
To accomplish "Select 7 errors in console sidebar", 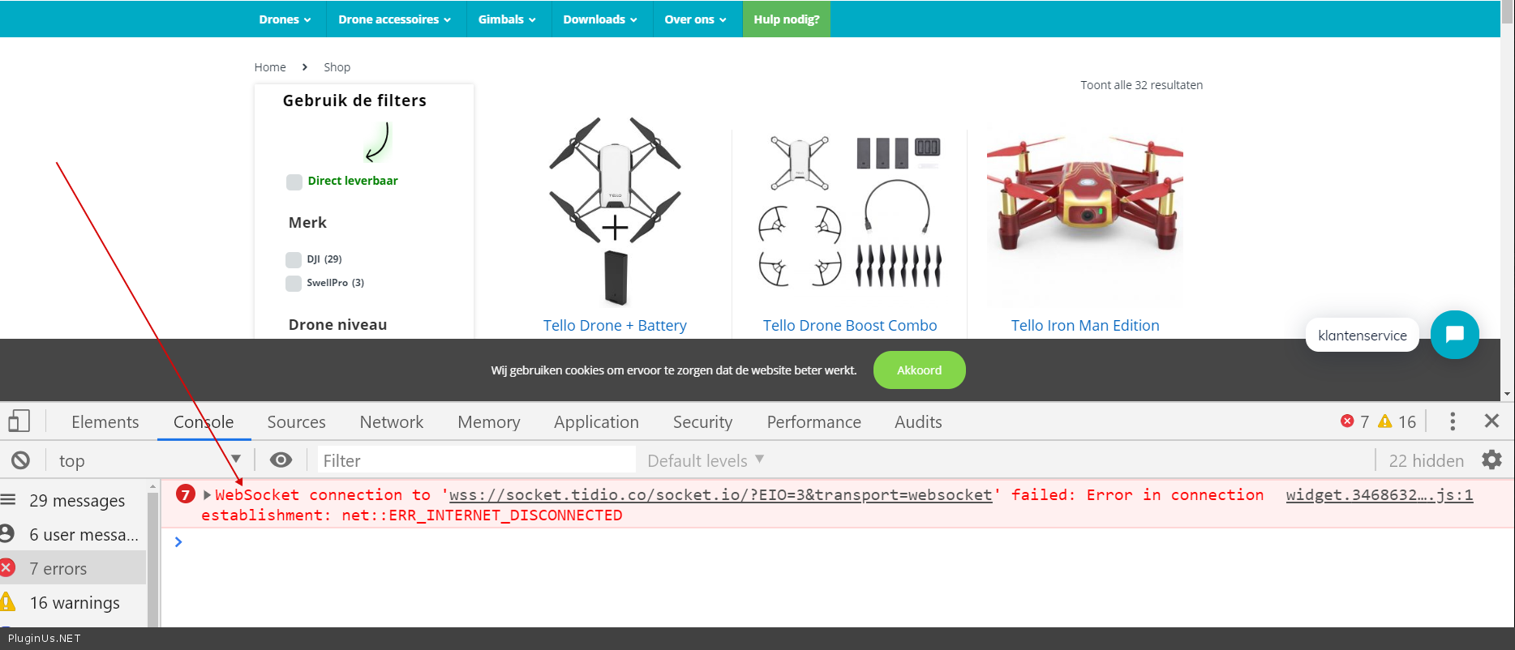I will [58, 569].
